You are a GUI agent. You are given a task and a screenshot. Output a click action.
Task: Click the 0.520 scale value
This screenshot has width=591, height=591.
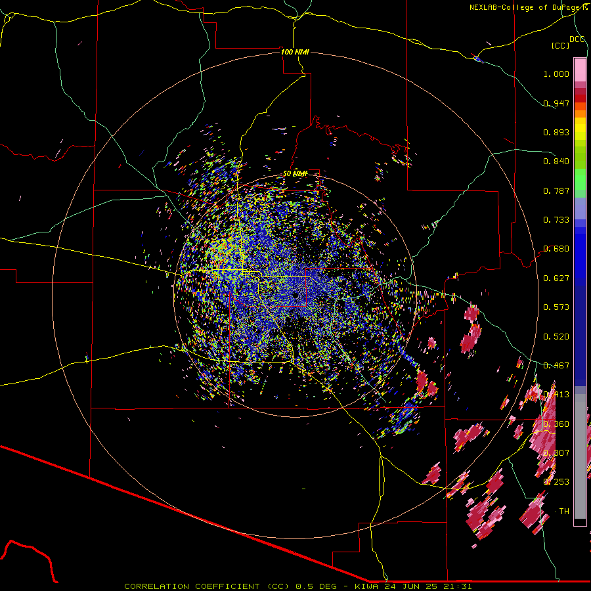point(556,337)
